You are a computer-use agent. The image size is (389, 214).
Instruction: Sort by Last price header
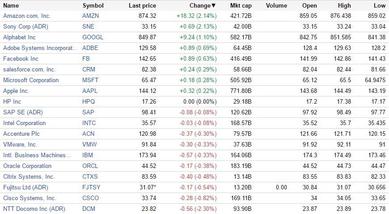click(142, 6)
